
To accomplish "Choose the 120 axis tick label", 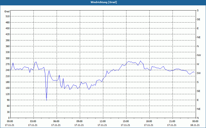I will pyautogui.click(x=8, y=94).
